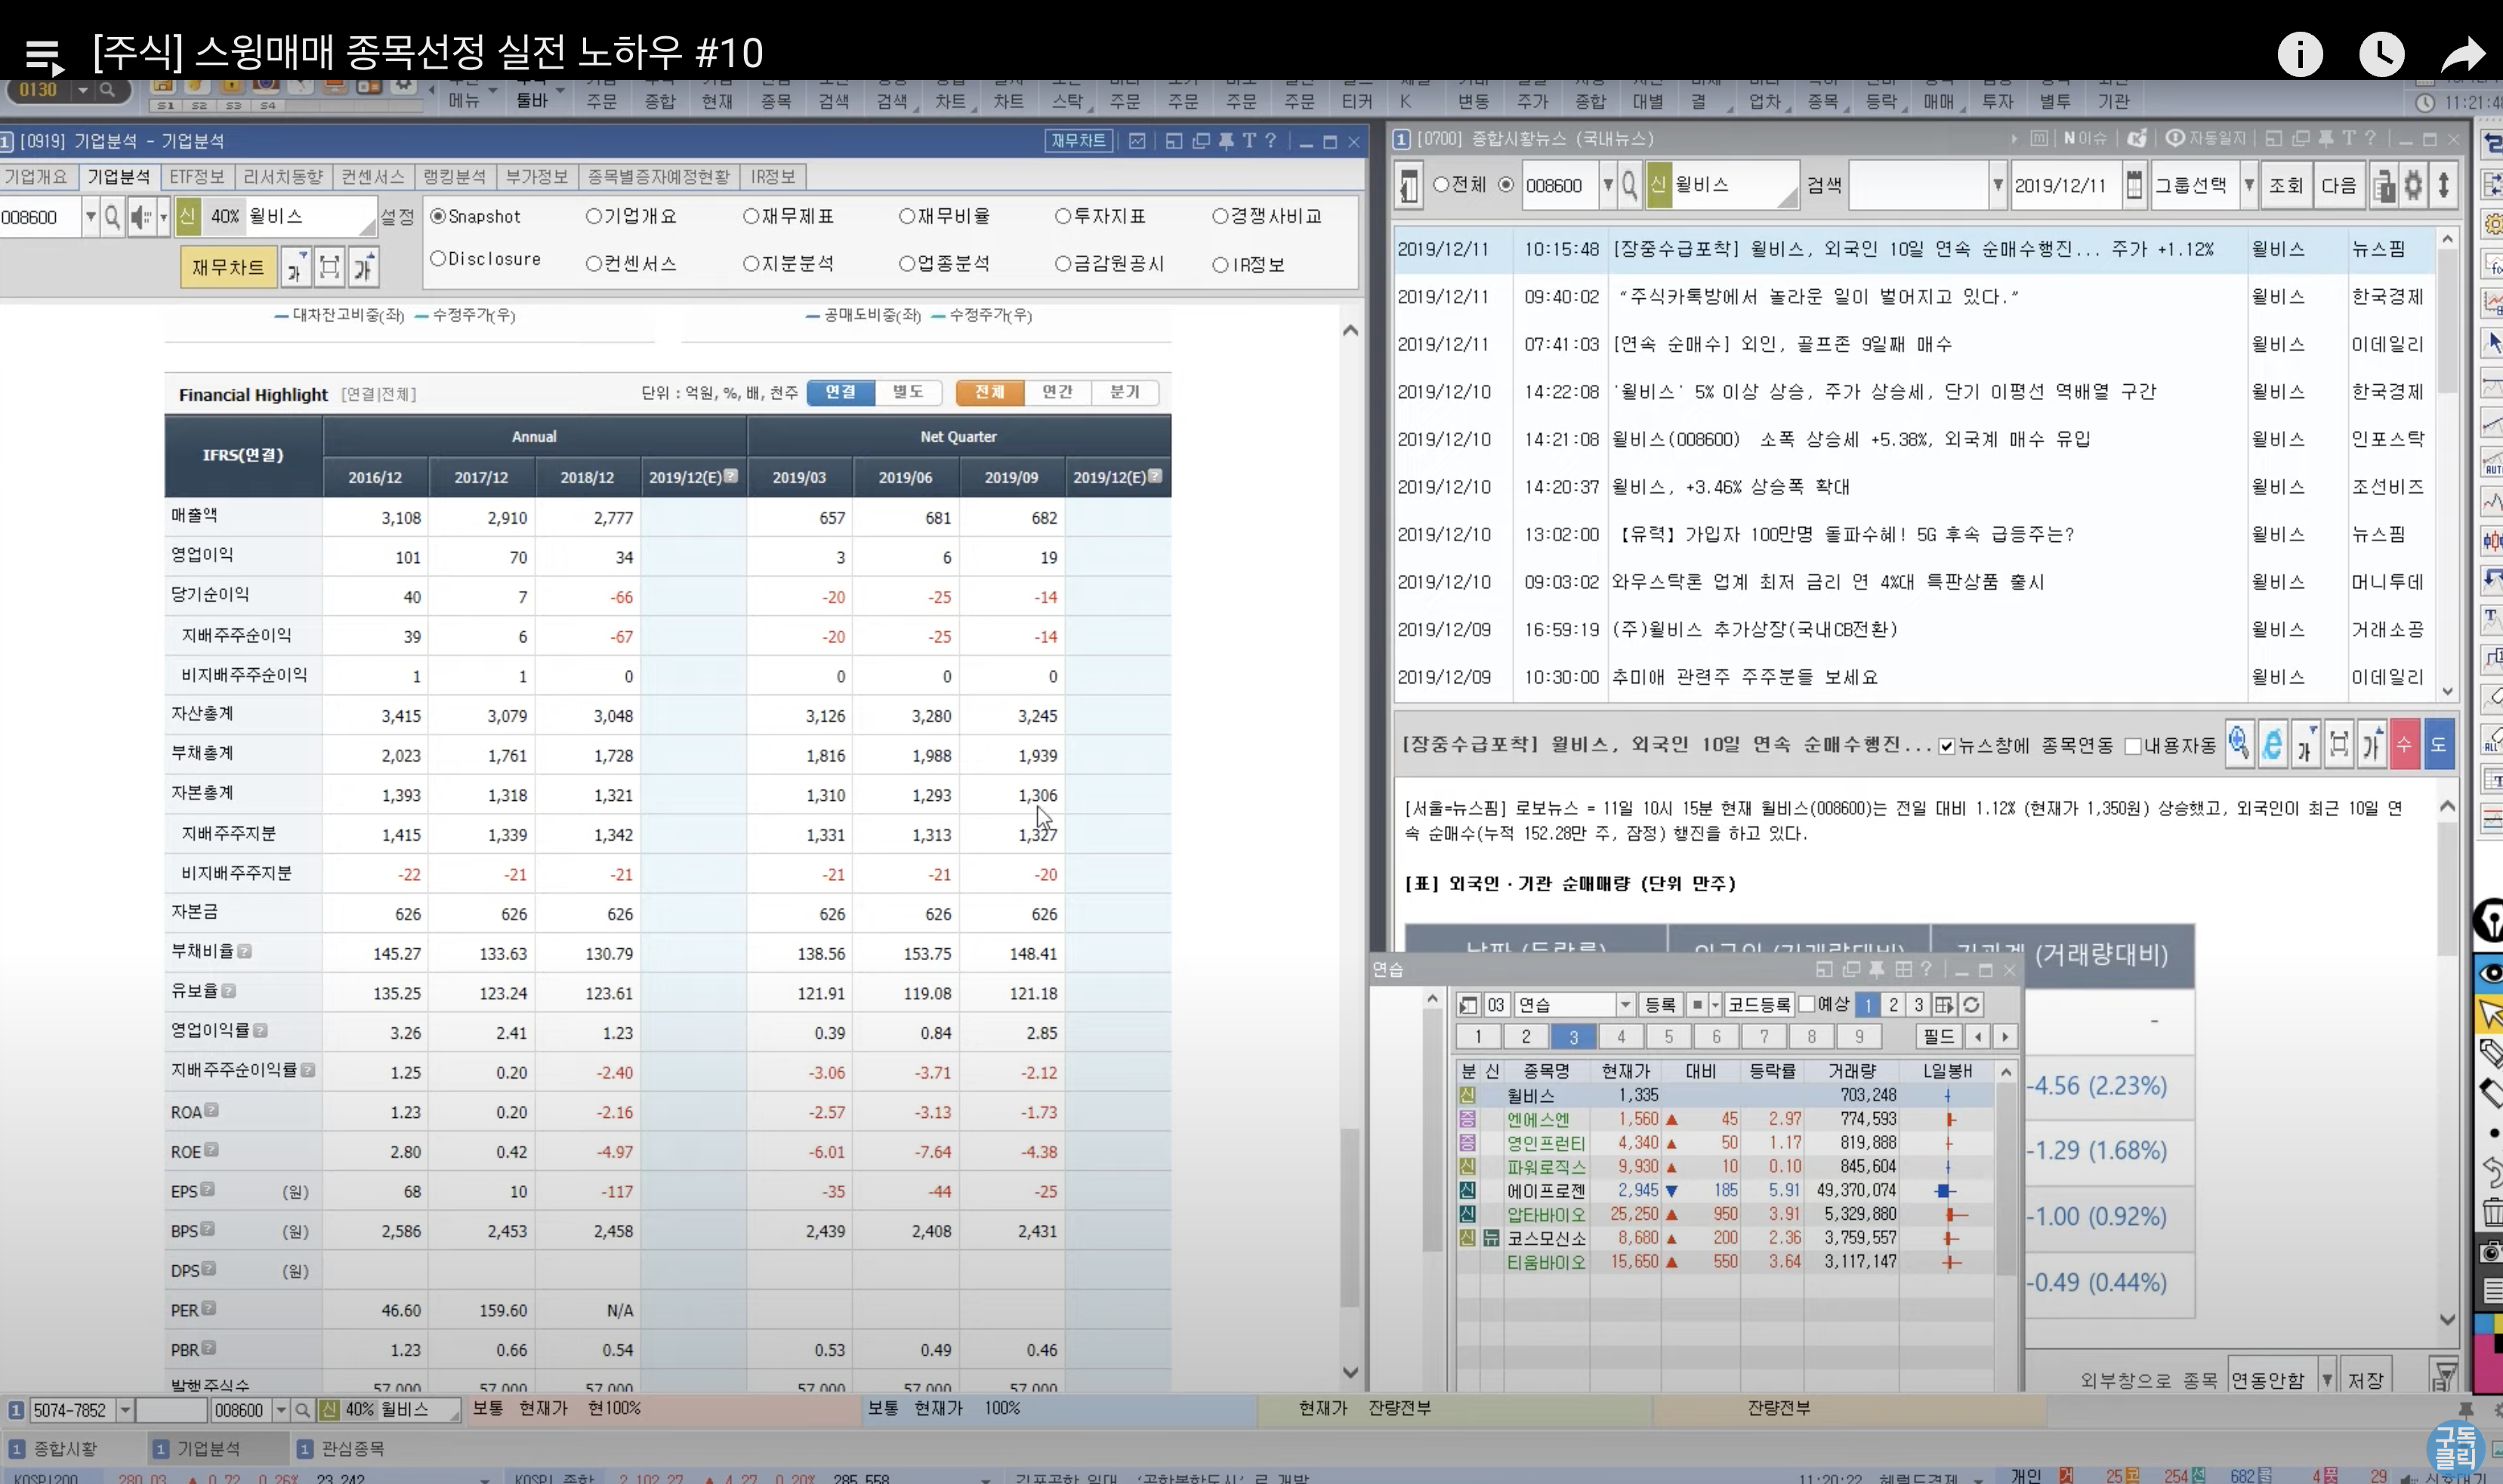Click the blue 도 sell icon in the news bar
Image resolution: width=2503 pixels, height=1484 pixels.
point(2438,745)
